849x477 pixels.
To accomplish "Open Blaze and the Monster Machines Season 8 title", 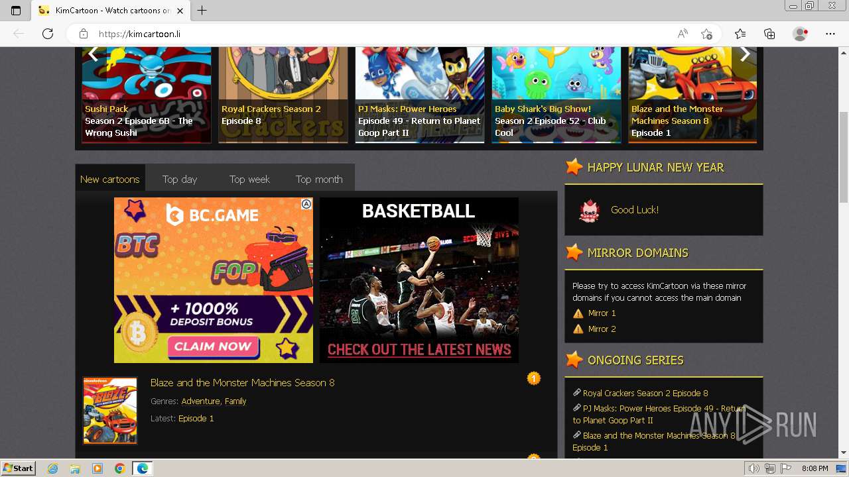I will [242, 382].
